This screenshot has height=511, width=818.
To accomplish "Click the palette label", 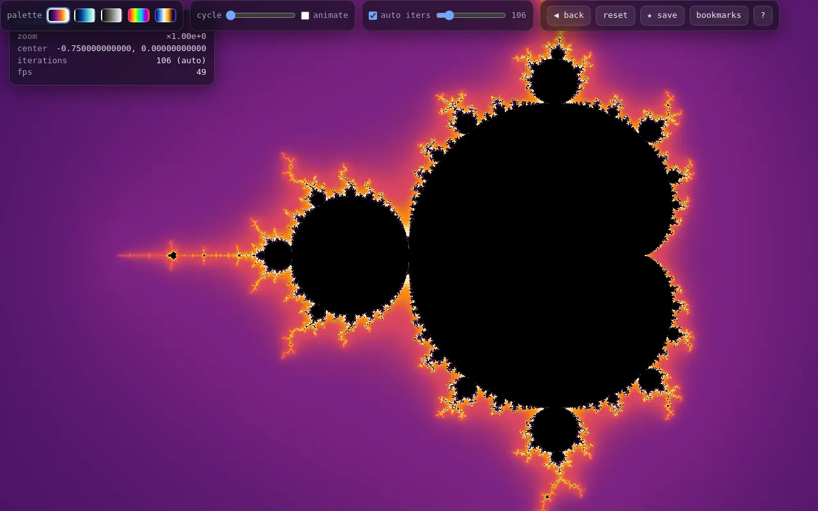I will pos(24,15).
